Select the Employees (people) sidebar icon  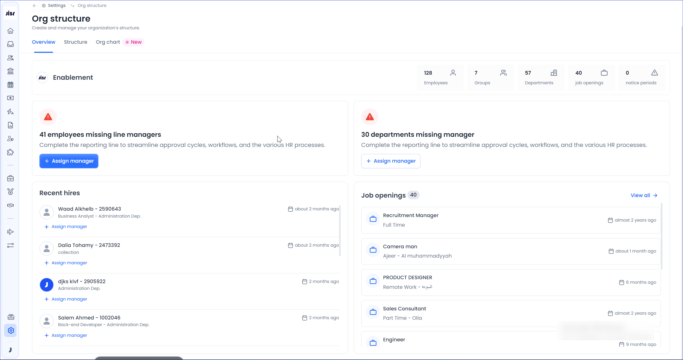point(10,58)
